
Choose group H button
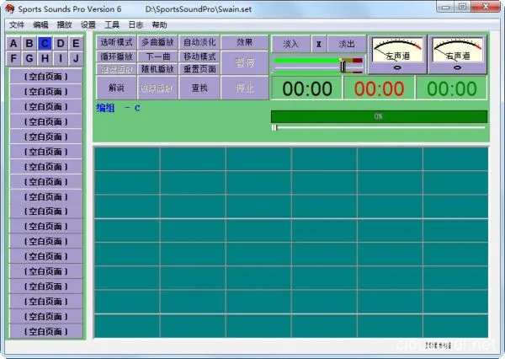click(45, 58)
